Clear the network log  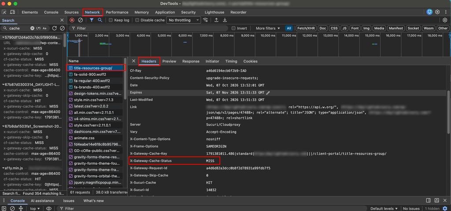tap(81, 20)
